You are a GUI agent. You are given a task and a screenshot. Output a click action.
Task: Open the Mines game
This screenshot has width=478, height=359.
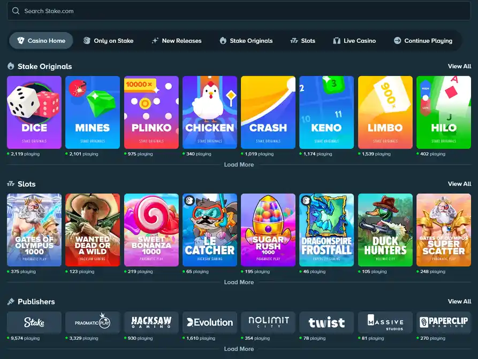(x=93, y=112)
